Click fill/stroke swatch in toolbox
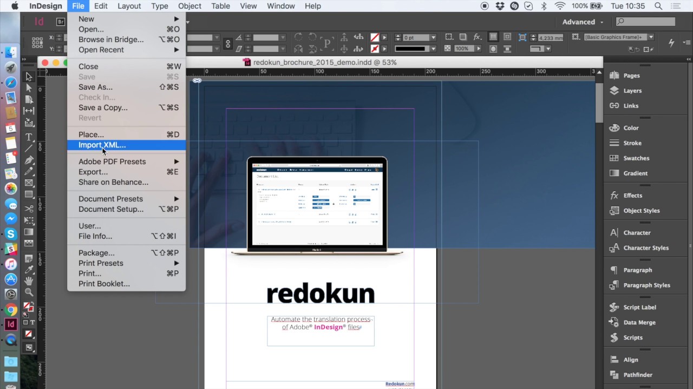This screenshot has width=693, height=389. click(x=28, y=308)
